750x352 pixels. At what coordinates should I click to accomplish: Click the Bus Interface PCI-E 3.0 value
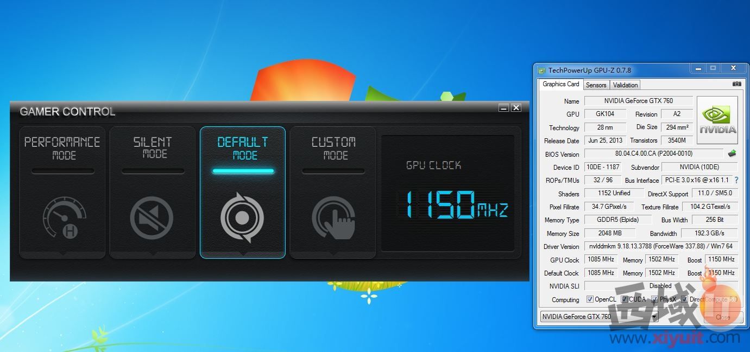[x=697, y=180]
